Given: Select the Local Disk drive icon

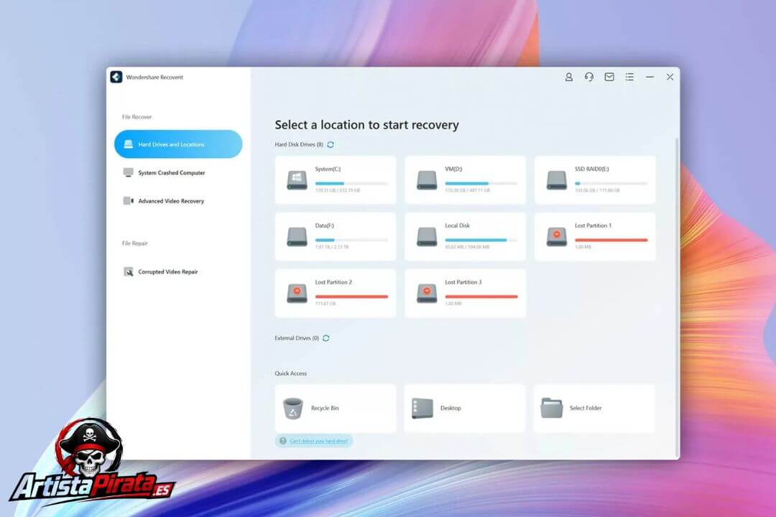Looking at the screenshot, I should click(x=427, y=236).
